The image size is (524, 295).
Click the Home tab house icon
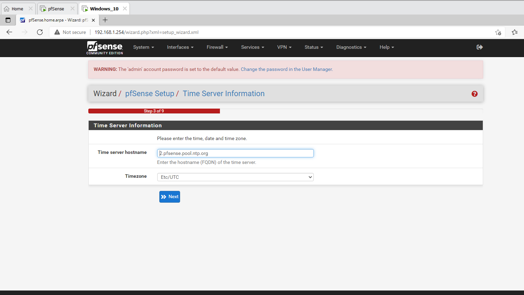click(7, 9)
